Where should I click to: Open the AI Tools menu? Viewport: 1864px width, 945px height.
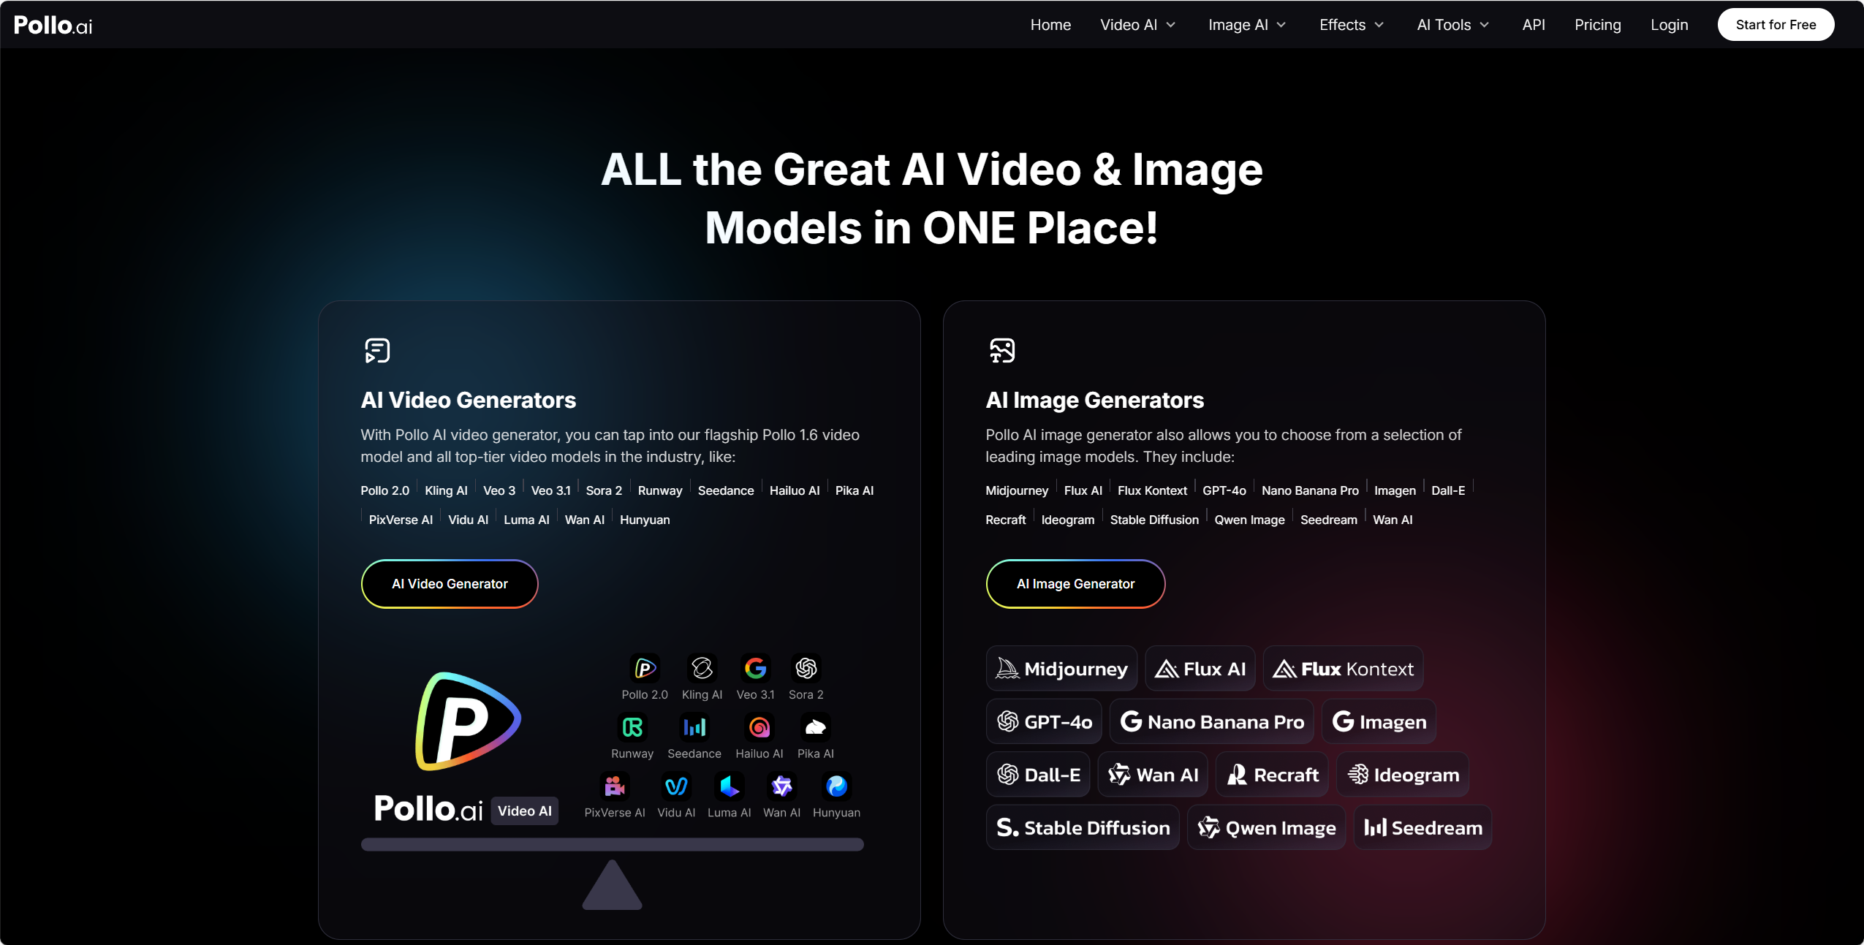pos(1453,25)
